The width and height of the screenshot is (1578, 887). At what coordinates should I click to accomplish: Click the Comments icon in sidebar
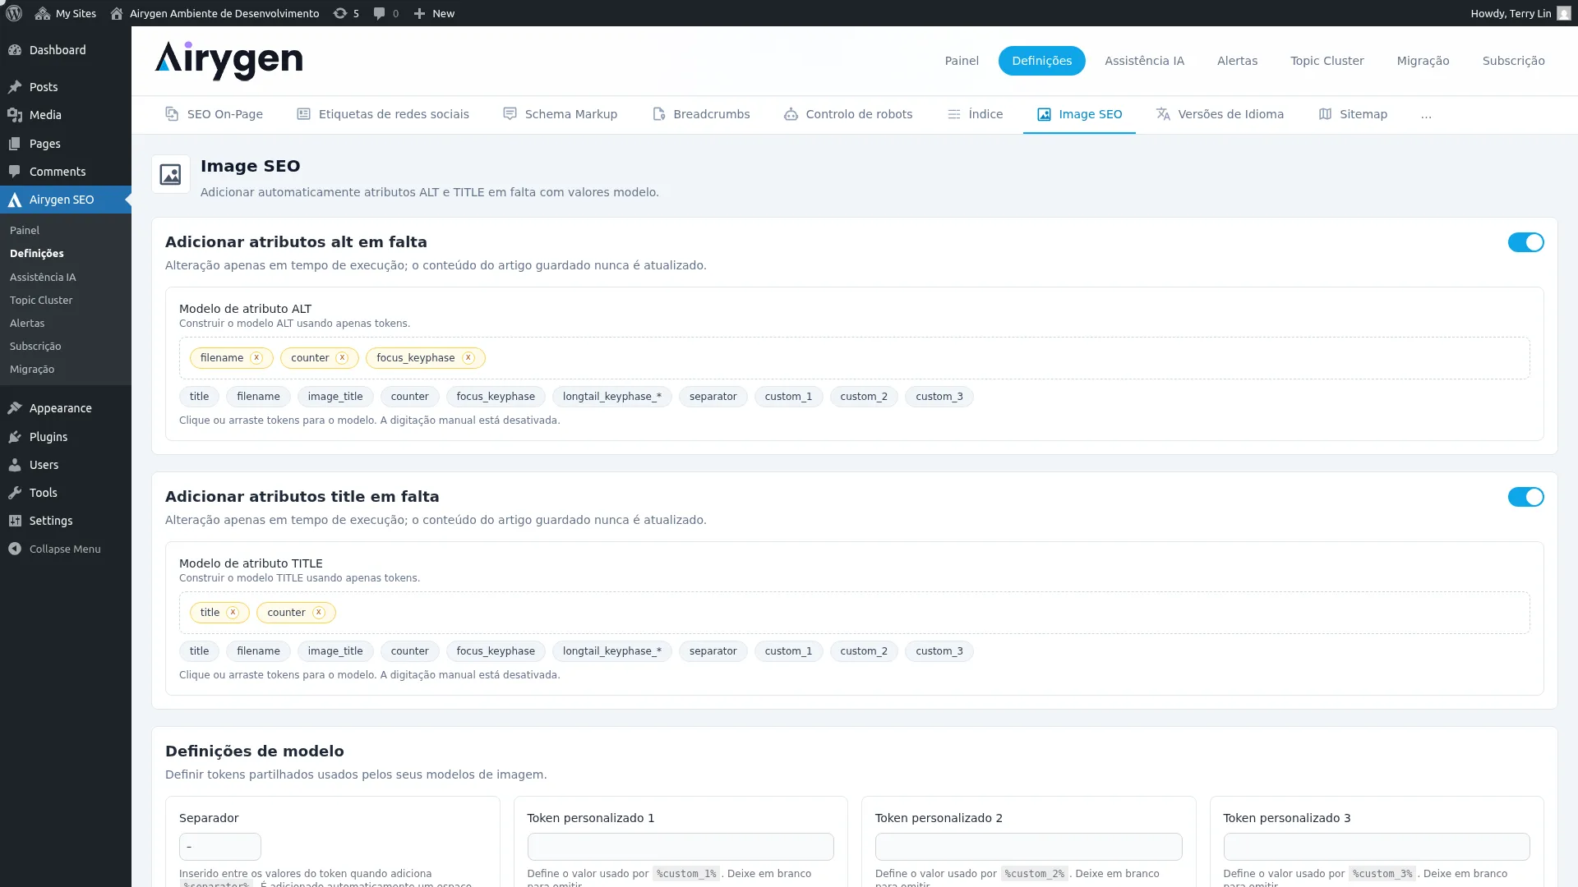tap(15, 172)
